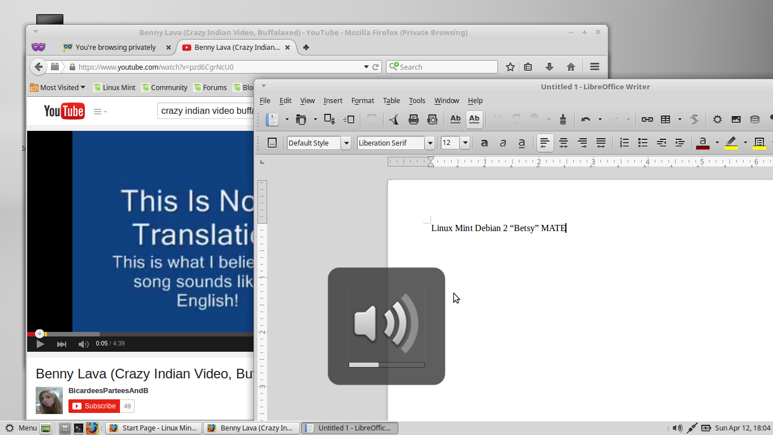Open the Edit menu in Writer
Screen dimensions: 773x435
click(286, 100)
